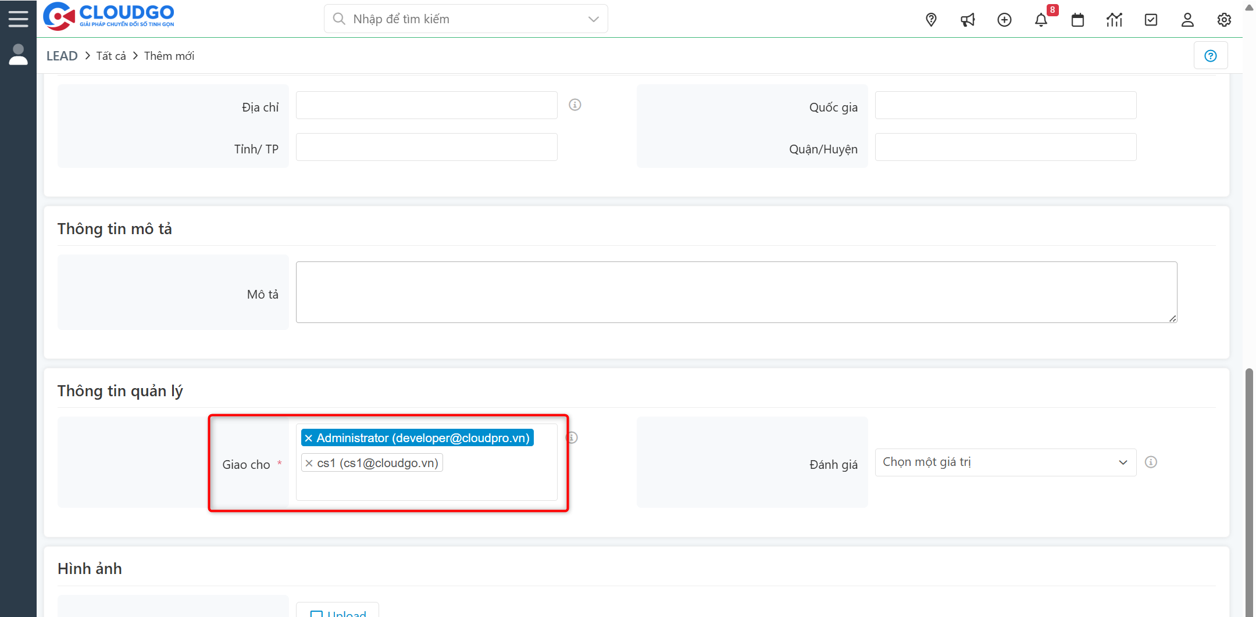
Task: Open the settings gear icon
Action: [1224, 20]
